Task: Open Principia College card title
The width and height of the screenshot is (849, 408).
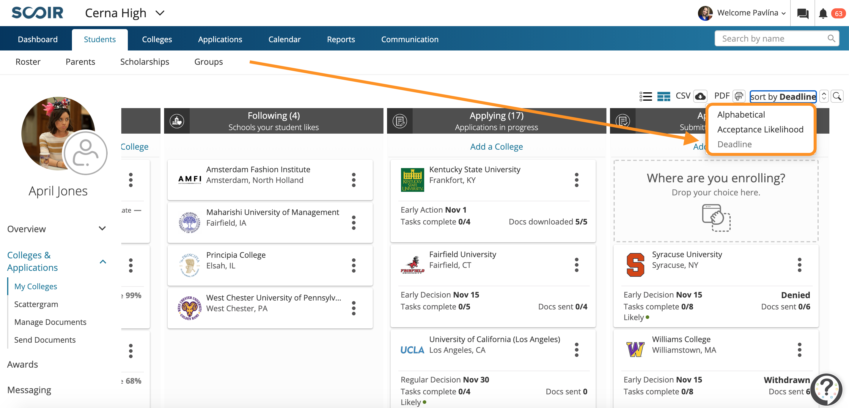Action: coord(236,255)
